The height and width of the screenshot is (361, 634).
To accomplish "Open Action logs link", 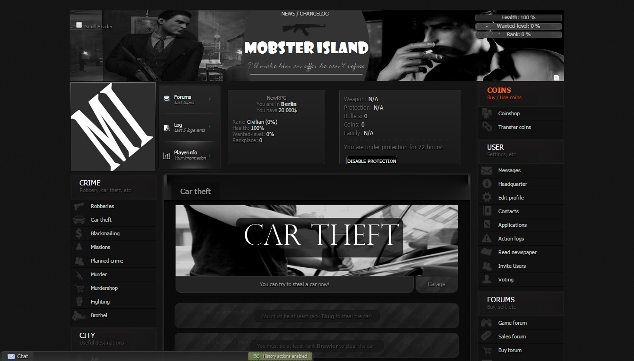I will coord(511,239).
